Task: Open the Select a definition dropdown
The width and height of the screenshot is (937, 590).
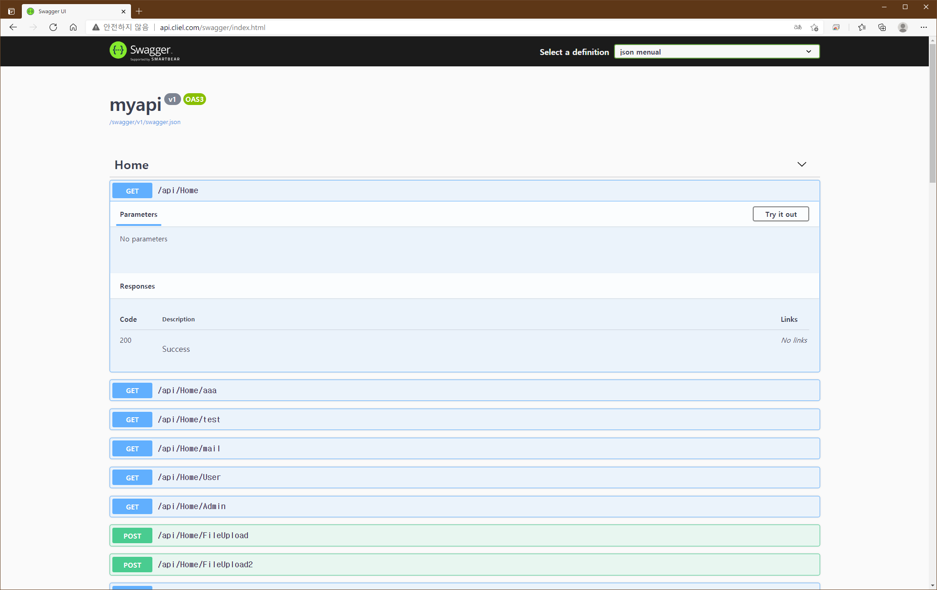Action: [716, 52]
